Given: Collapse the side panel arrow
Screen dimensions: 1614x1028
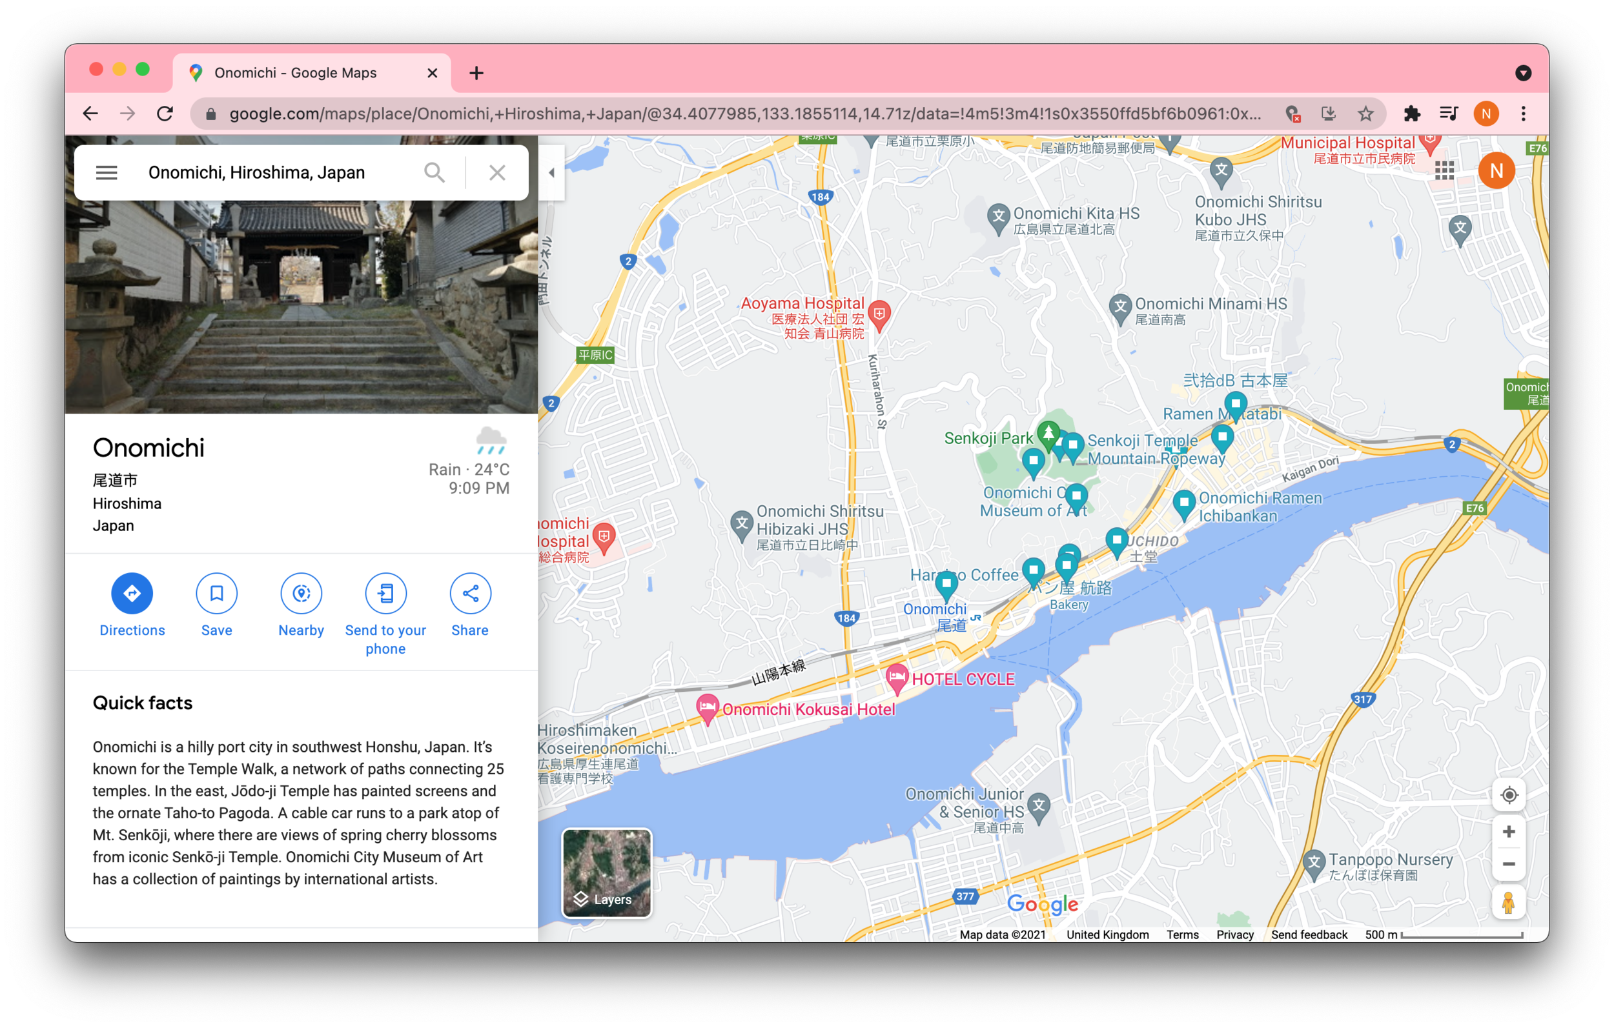Looking at the screenshot, I should (x=551, y=172).
